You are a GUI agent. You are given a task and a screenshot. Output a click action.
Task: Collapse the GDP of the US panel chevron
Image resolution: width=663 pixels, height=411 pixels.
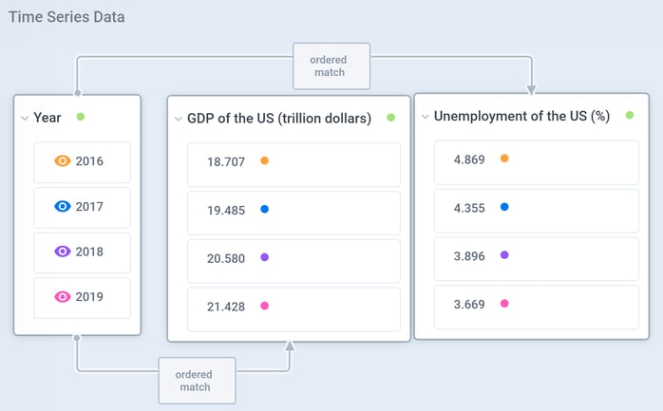tap(179, 119)
